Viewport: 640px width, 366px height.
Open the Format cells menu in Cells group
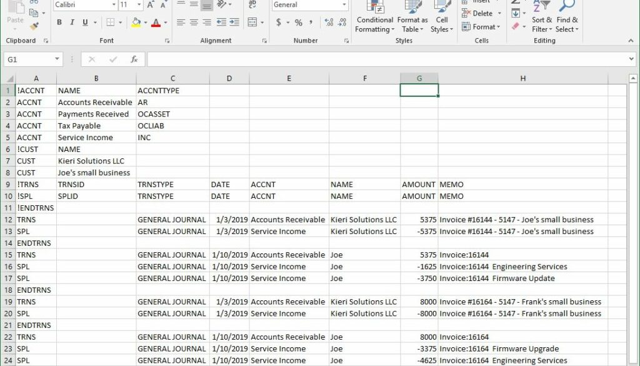[x=481, y=27]
